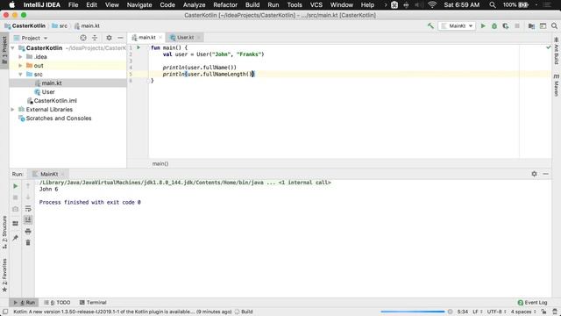Click the gutter run arrow beside fun main

[138, 47]
